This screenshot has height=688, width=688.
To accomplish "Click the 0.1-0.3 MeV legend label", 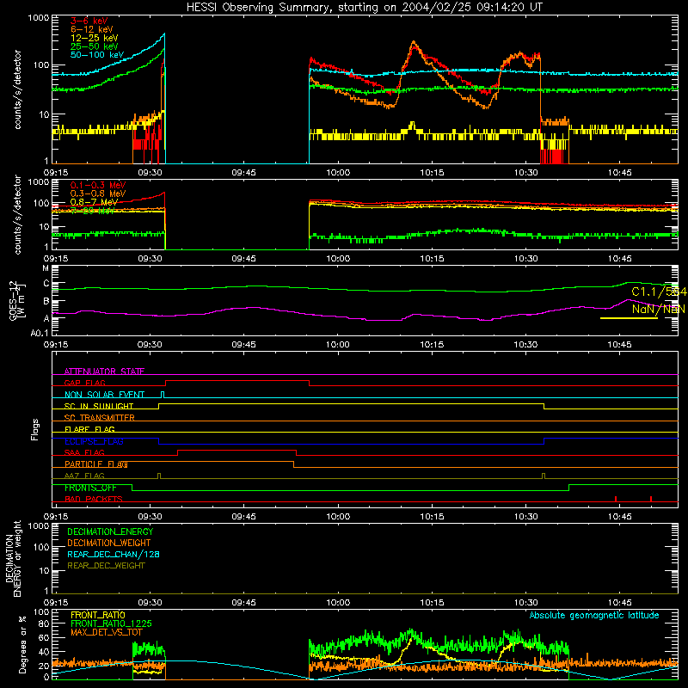I will tap(98, 185).
